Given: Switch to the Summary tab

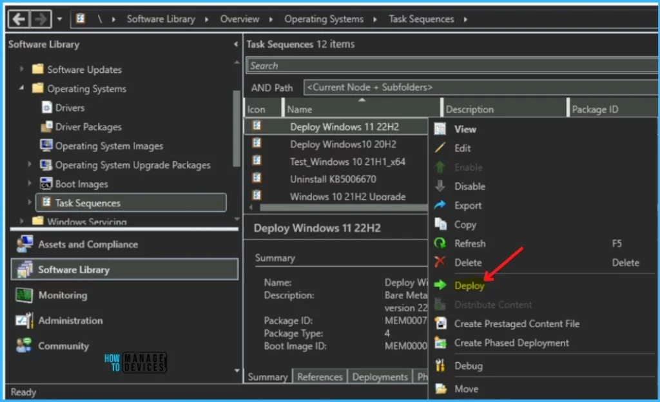Looking at the screenshot, I should tap(267, 377).
